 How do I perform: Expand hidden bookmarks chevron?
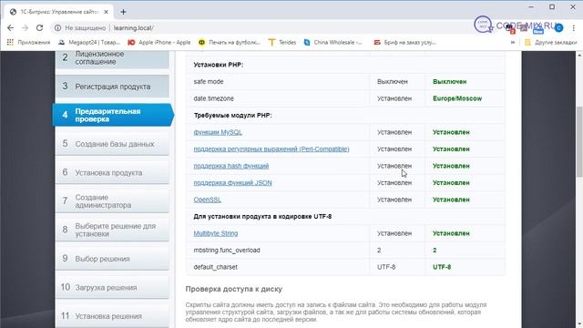tap(513, 43)
